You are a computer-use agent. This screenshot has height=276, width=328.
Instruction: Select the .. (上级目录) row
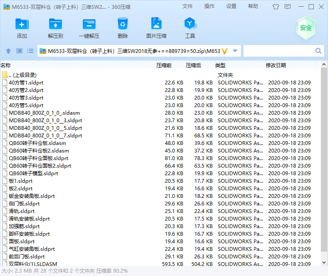point(160,75)
